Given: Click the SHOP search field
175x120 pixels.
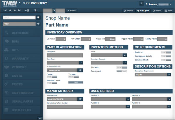Looking at the screenshot, I should click(19, 17).
